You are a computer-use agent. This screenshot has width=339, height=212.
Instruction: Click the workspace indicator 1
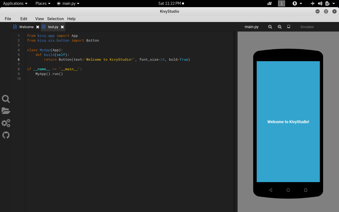point(282,3)
